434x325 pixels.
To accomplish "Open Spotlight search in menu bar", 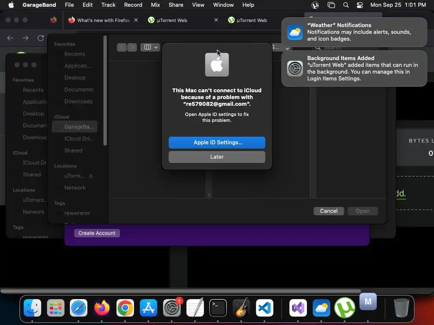I will 346,5.
